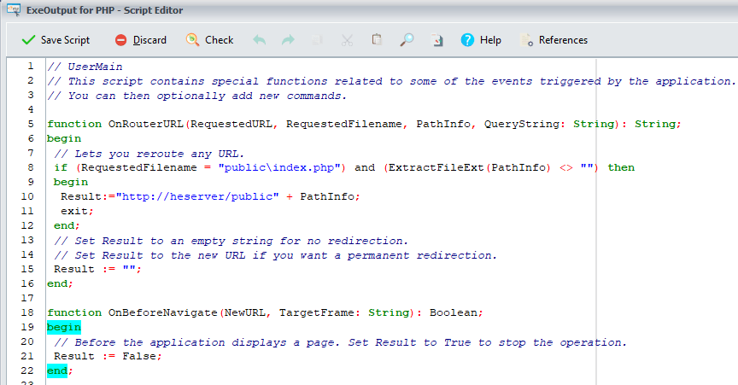Image resolution: width=738 pixels, height=385 pixels.
Task: Open the References button
Action: [x=553, y=40]
